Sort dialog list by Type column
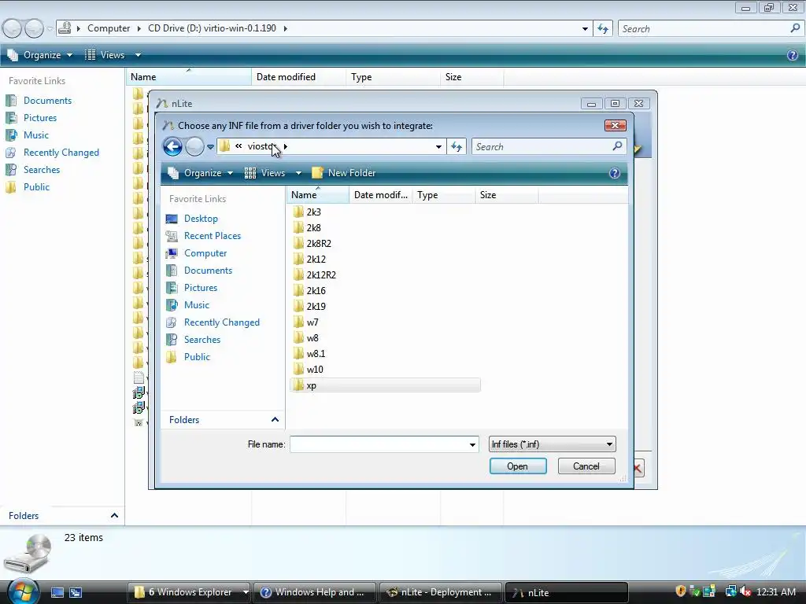This screenshot has height=604, width=806. [x=444, y=195]
